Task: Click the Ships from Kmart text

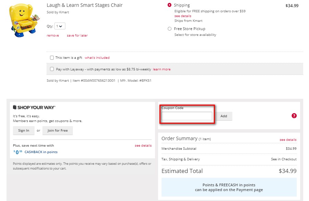Action: 188,21
